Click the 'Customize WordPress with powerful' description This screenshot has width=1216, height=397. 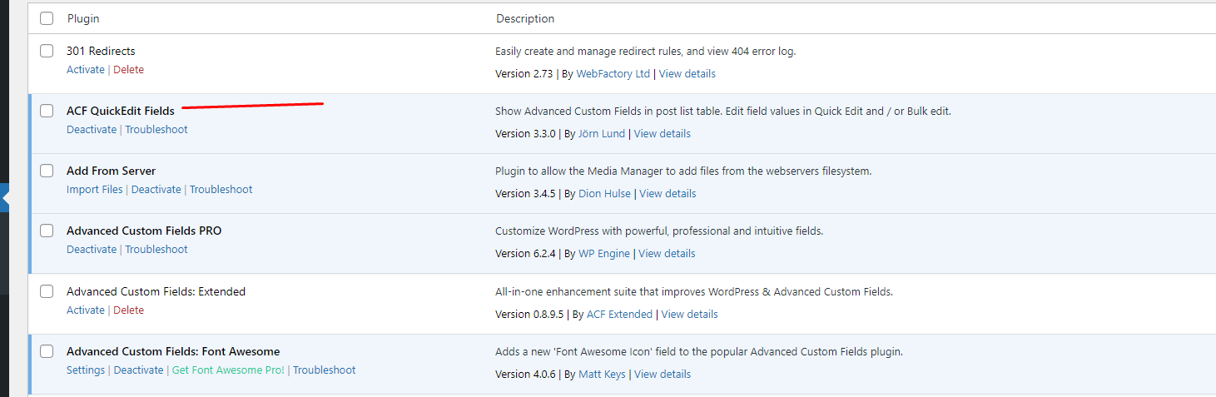[659, 231]
